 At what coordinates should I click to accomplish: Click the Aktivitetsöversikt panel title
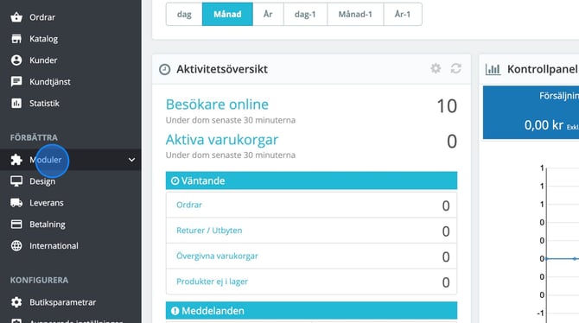click(x=222, y=69)
